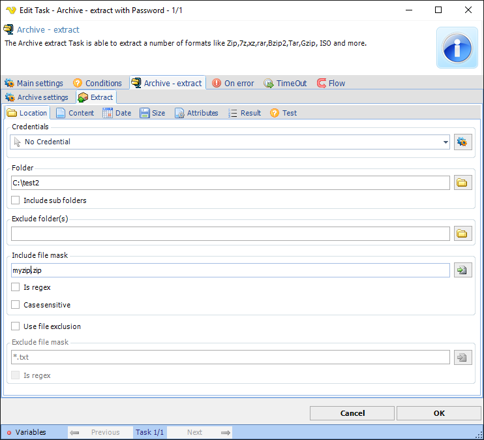
Task: Open the Flow tab
Action: pos(331,83)
